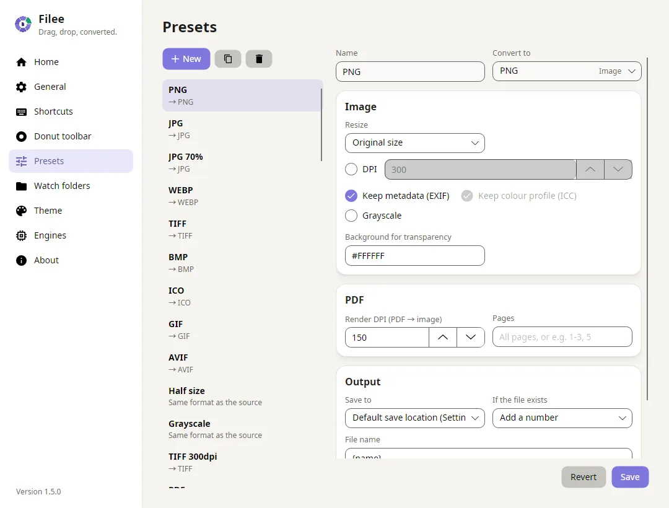This screenshot has height=508, width=669.
Task: Click the Theme palette icon
Action: [21, 211]
